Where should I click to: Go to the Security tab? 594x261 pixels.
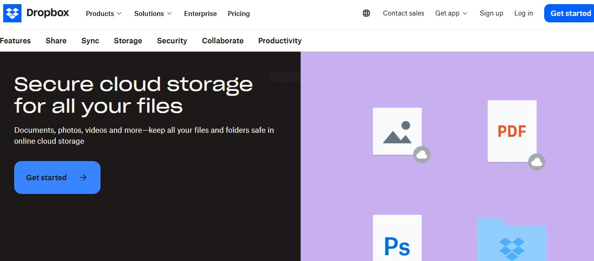(x=172, y=41)
